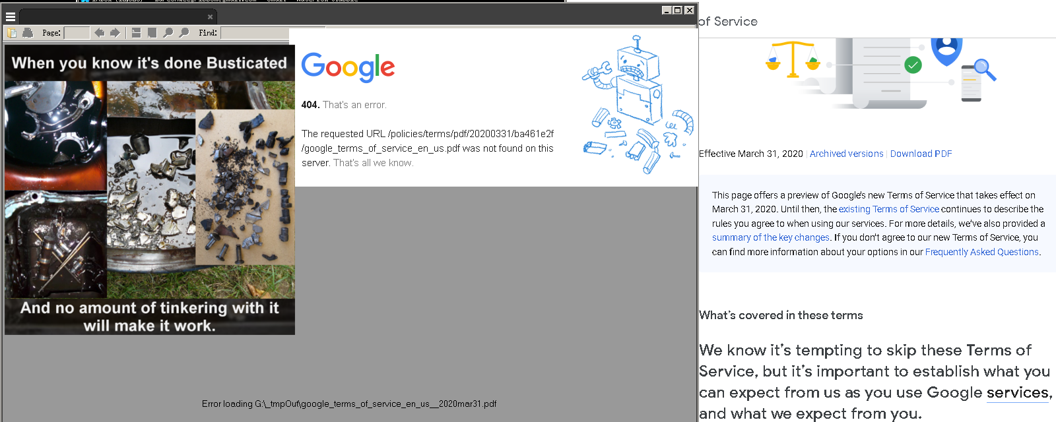1056x422 pixels.
Task: Click the Busticated meme image
Action: 150,190
